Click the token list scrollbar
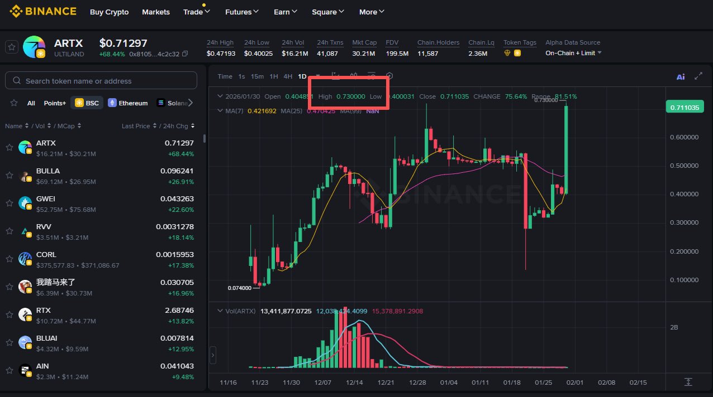The height and width of the screenshot is (397, 713). [x=204, y=139]
